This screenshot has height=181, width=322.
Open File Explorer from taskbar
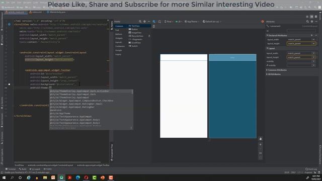[x=45, y=177]
